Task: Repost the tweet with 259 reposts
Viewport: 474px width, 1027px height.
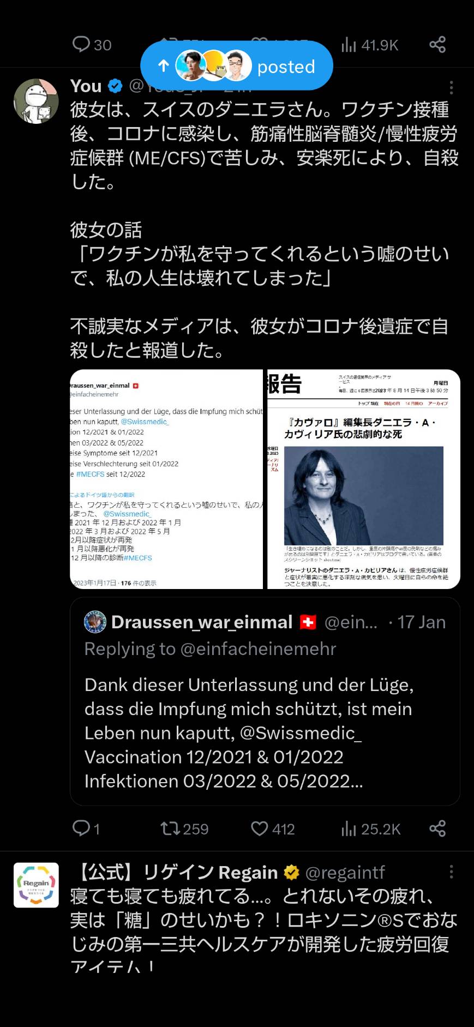Action: (x=184, y=828)
